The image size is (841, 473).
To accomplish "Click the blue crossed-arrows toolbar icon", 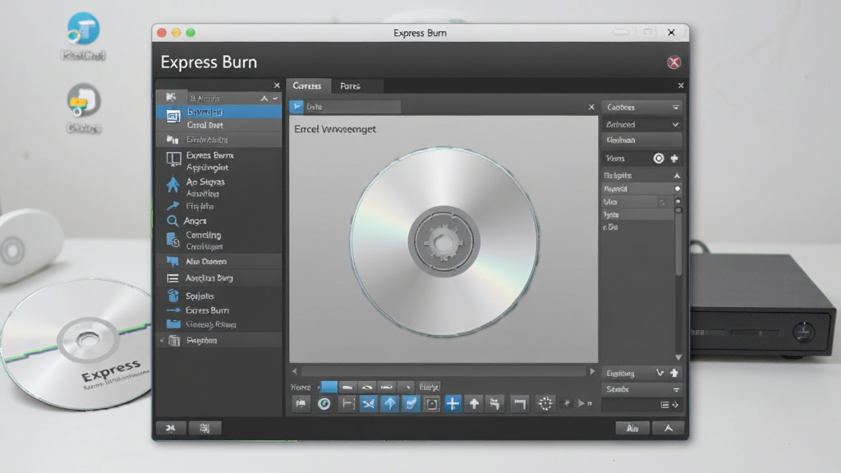I will tap(369, 404).
